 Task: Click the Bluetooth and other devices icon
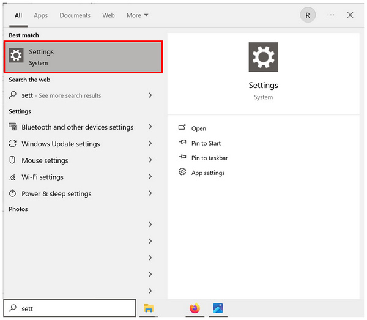pos(13,127)
